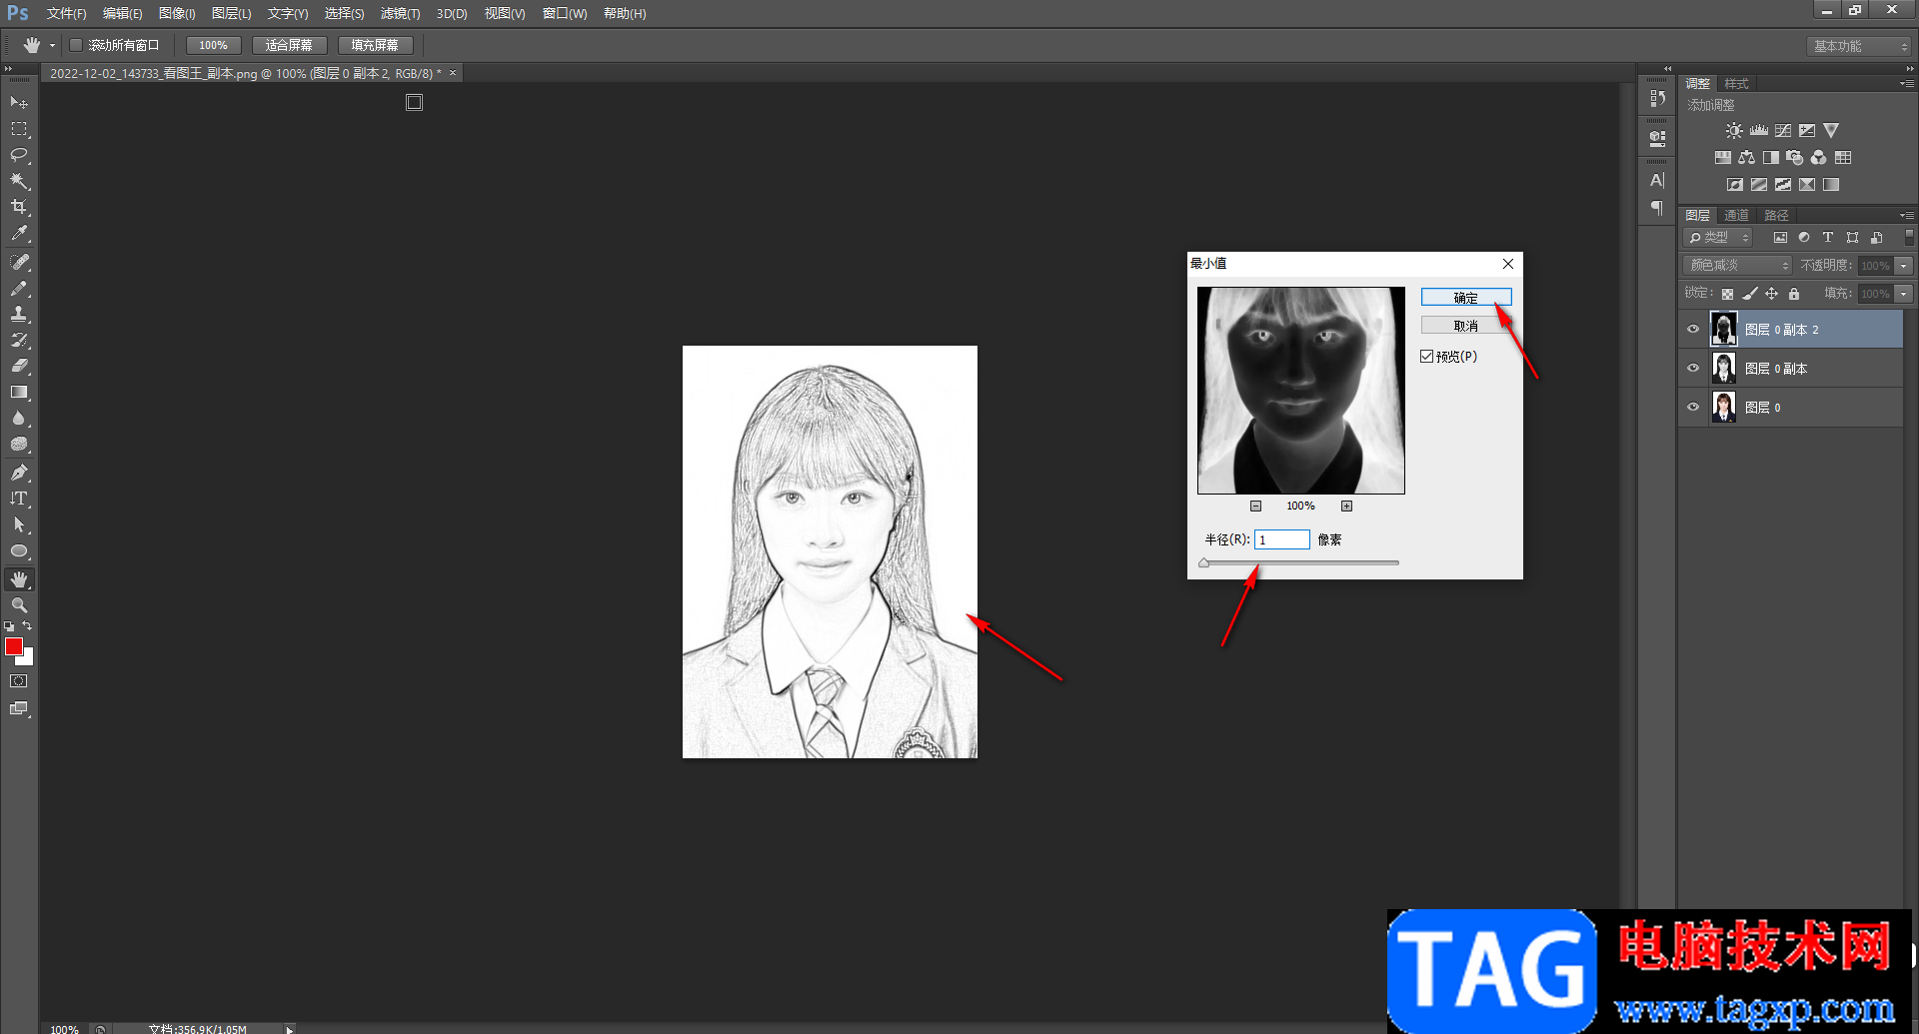
Task: Expand the 基本功能 workspace dropdown
Action: [1860, 47]
